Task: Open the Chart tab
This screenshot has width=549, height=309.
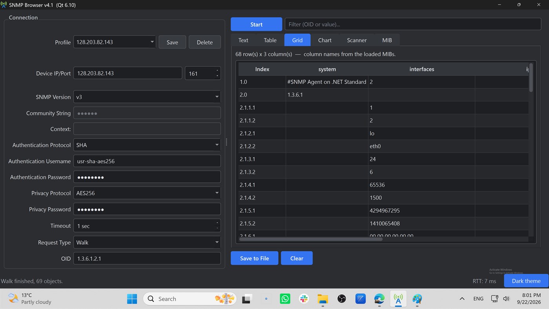Action: pos(325,40)
